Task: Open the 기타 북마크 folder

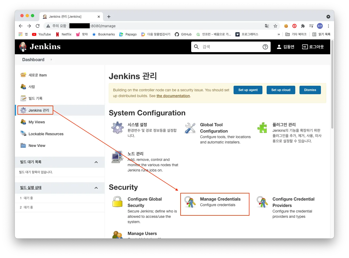Action: click(296, 34)
